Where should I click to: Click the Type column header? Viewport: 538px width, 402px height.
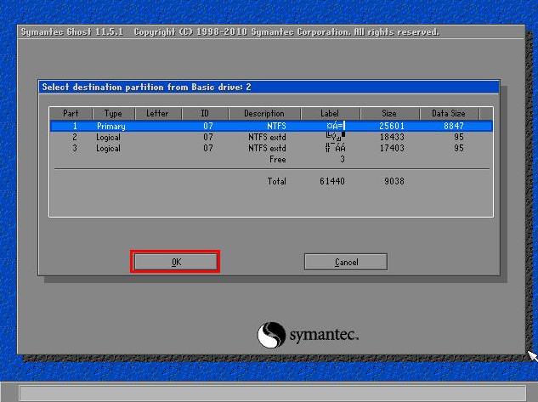pos(113,113)
